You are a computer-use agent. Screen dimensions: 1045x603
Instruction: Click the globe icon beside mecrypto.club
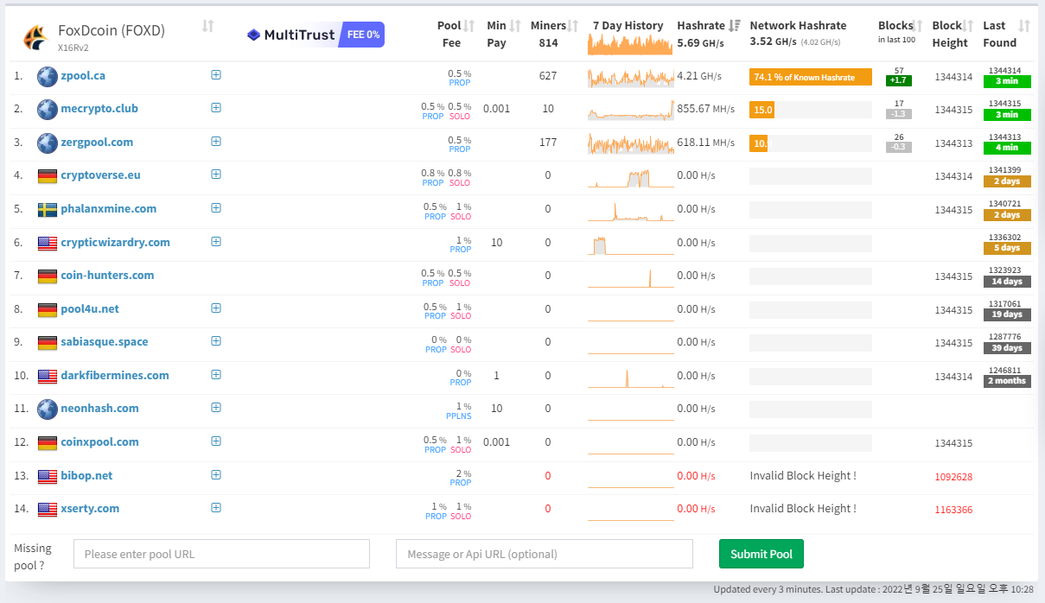pyautogui.click(x=48, y=109)
